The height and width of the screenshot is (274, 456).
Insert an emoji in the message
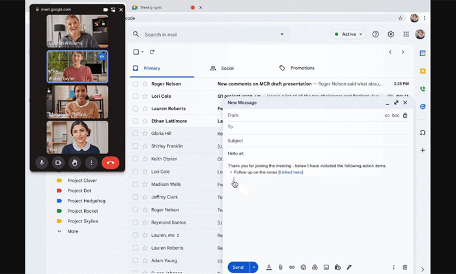[303, 267]
